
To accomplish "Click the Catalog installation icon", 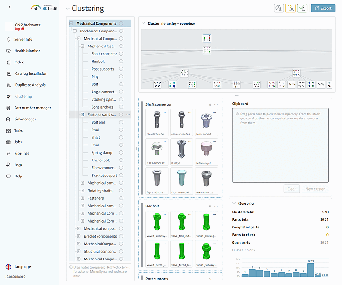I will pos(9,74).
